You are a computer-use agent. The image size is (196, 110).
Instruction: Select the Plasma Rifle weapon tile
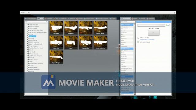86,42
